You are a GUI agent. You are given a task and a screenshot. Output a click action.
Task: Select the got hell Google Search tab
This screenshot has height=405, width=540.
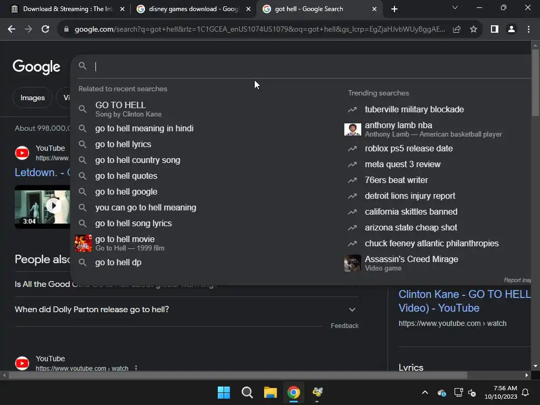[x=319, y=9]
